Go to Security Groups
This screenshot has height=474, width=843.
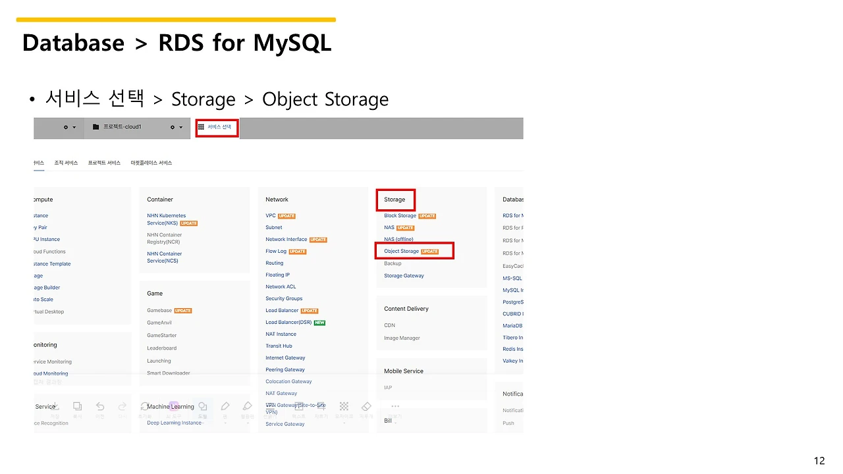coord(284,298)
